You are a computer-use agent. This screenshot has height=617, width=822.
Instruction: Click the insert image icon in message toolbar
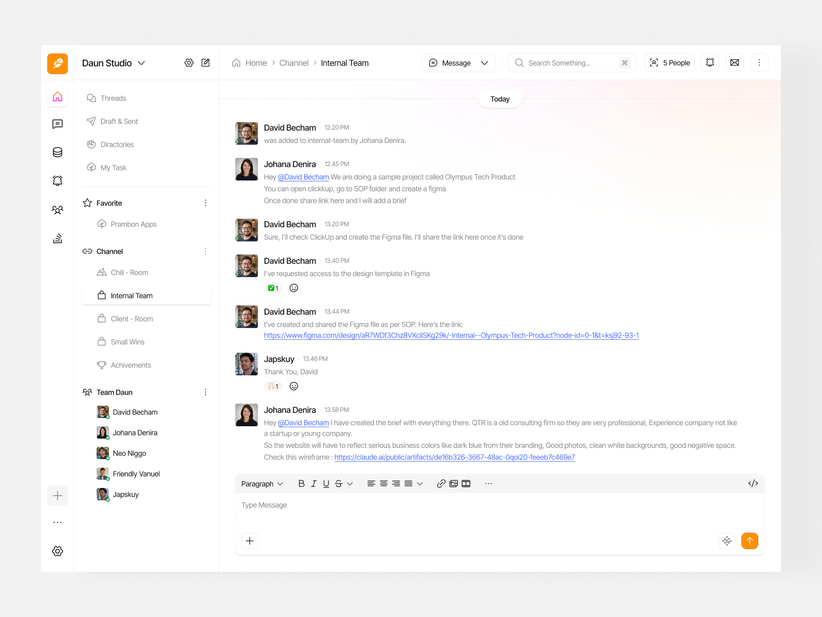[x=454, y=483]
